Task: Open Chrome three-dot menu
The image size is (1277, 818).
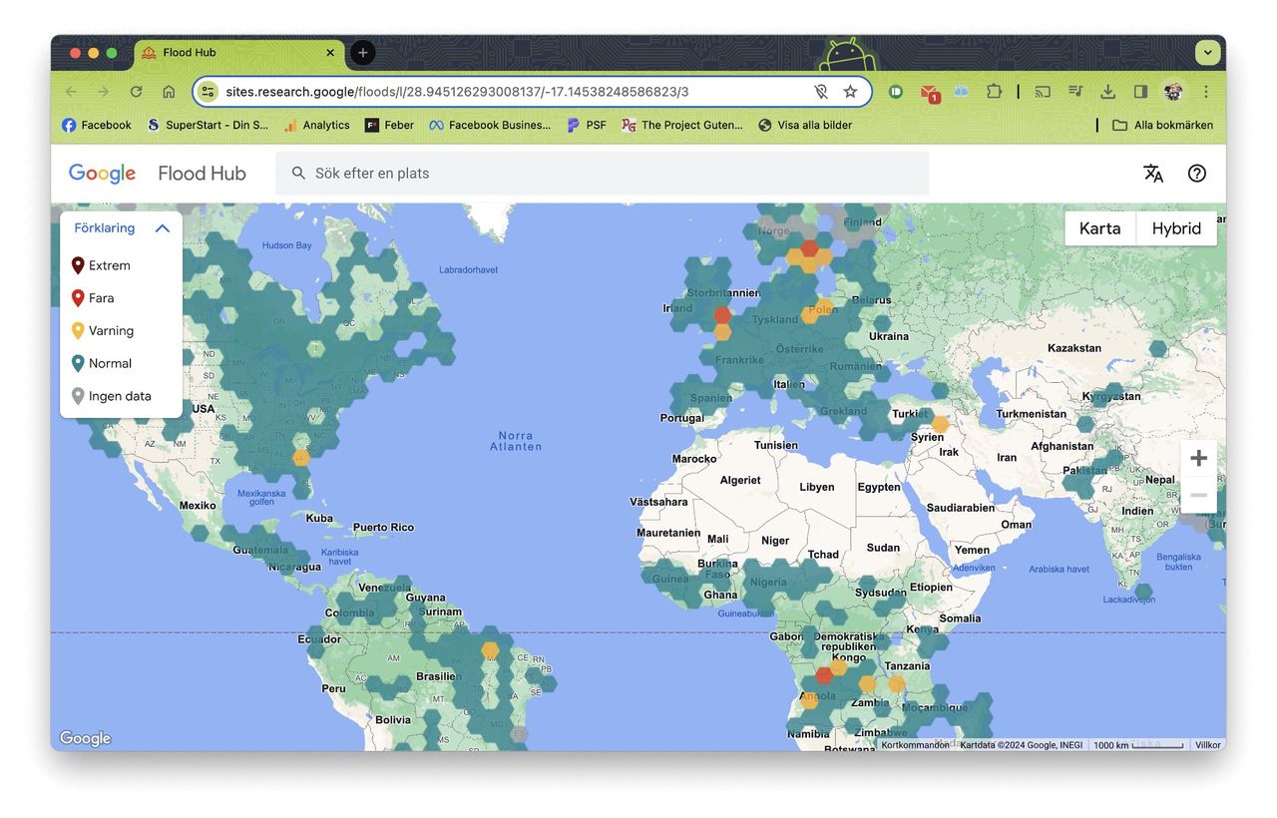Action: pyautogui.click(x=1206, y=92)
